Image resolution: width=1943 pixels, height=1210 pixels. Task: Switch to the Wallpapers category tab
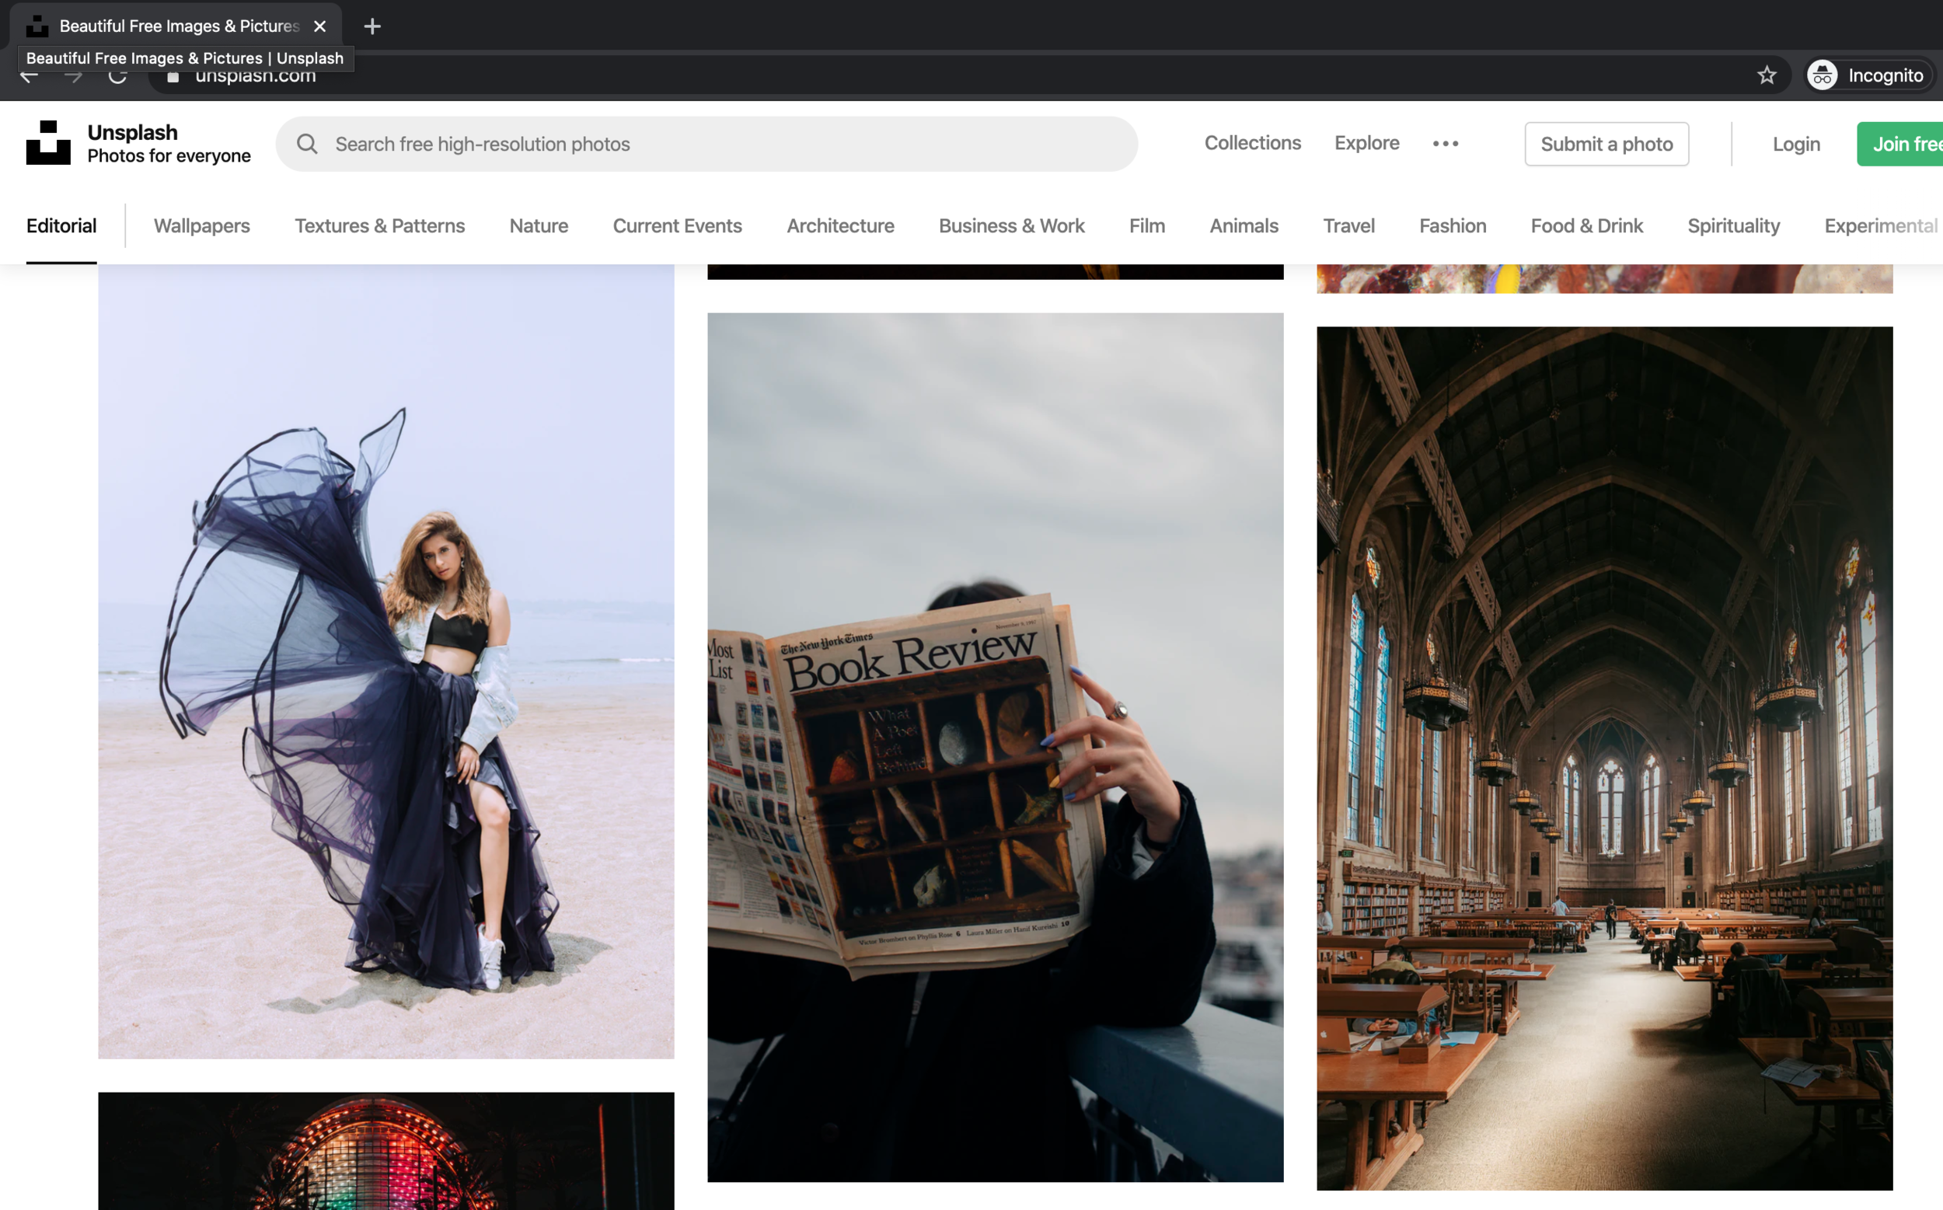click(201, 225)
